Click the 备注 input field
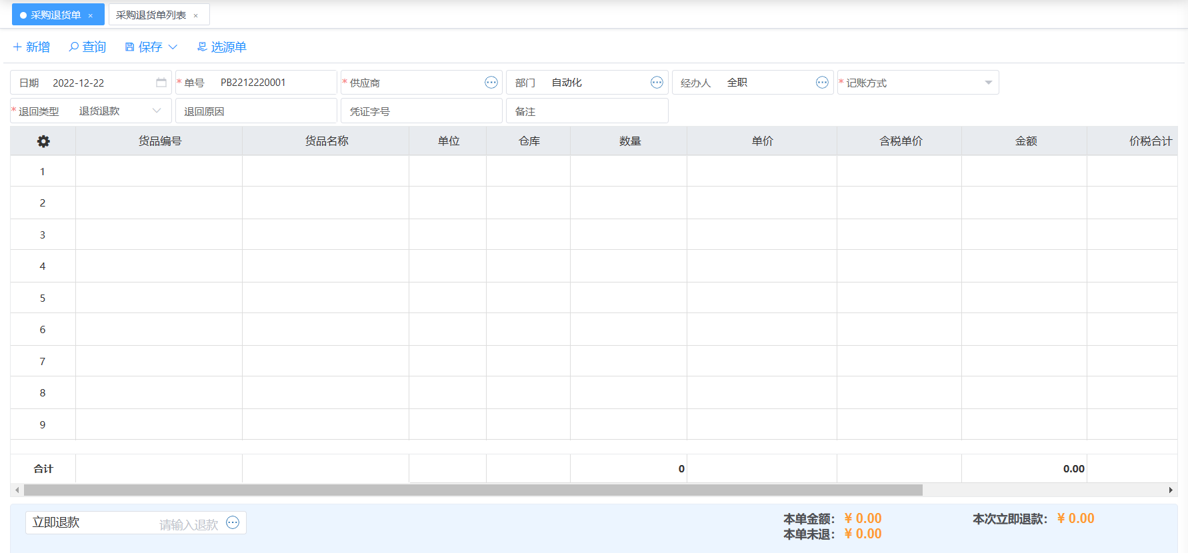This screenshot has width=1188, height=553. (x=593, y=111)
